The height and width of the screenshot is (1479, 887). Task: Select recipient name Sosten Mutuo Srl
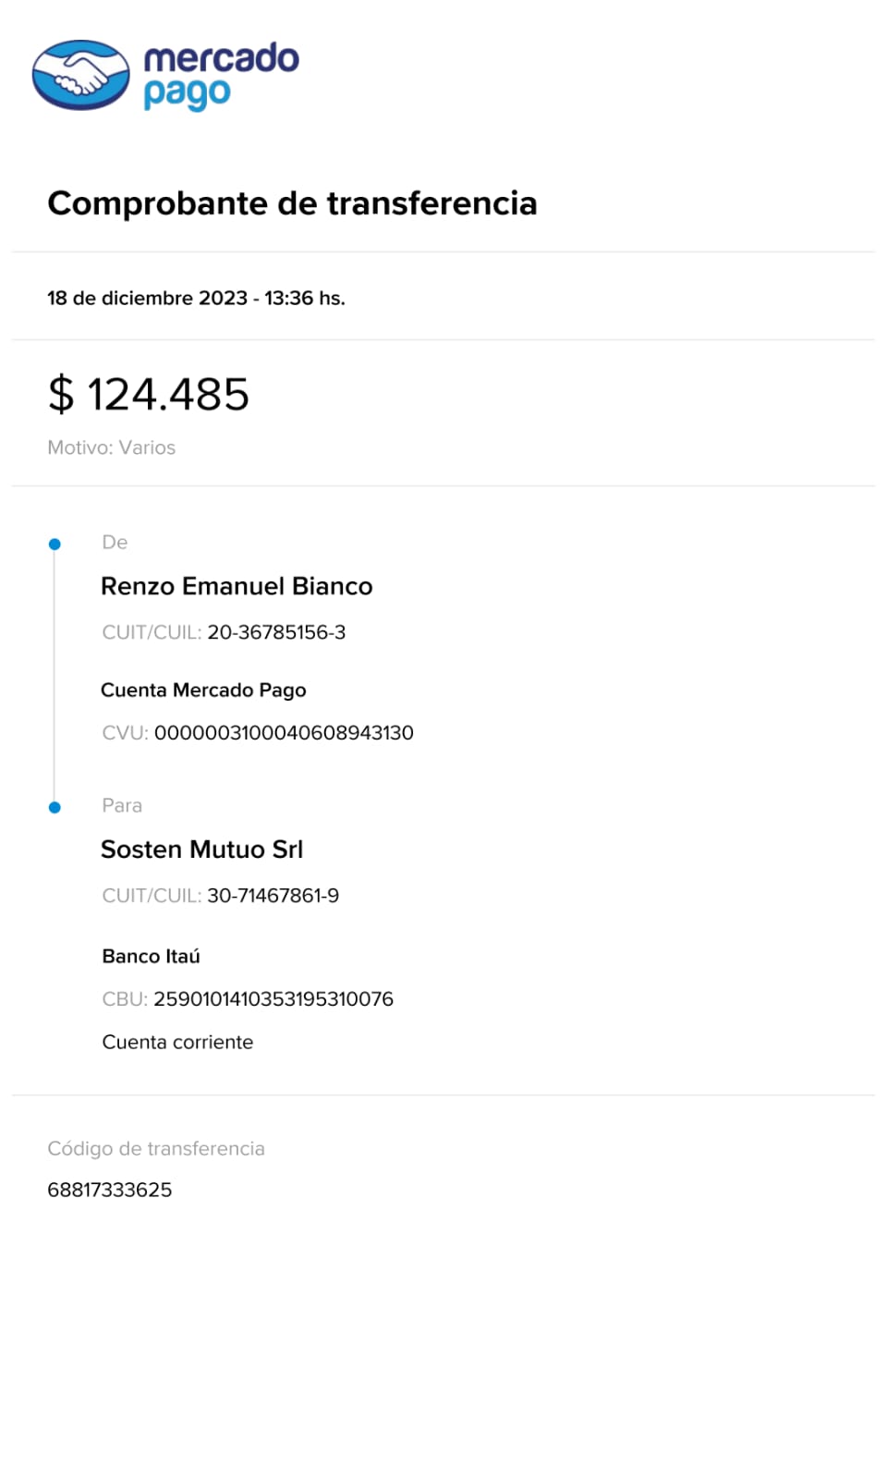pyautogui.click(x=201, y=850)
